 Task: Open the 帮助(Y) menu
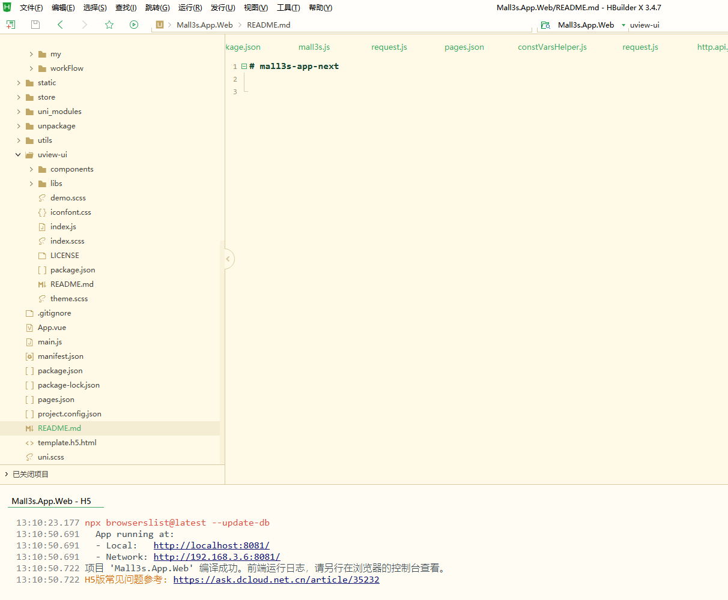point(320,8)
